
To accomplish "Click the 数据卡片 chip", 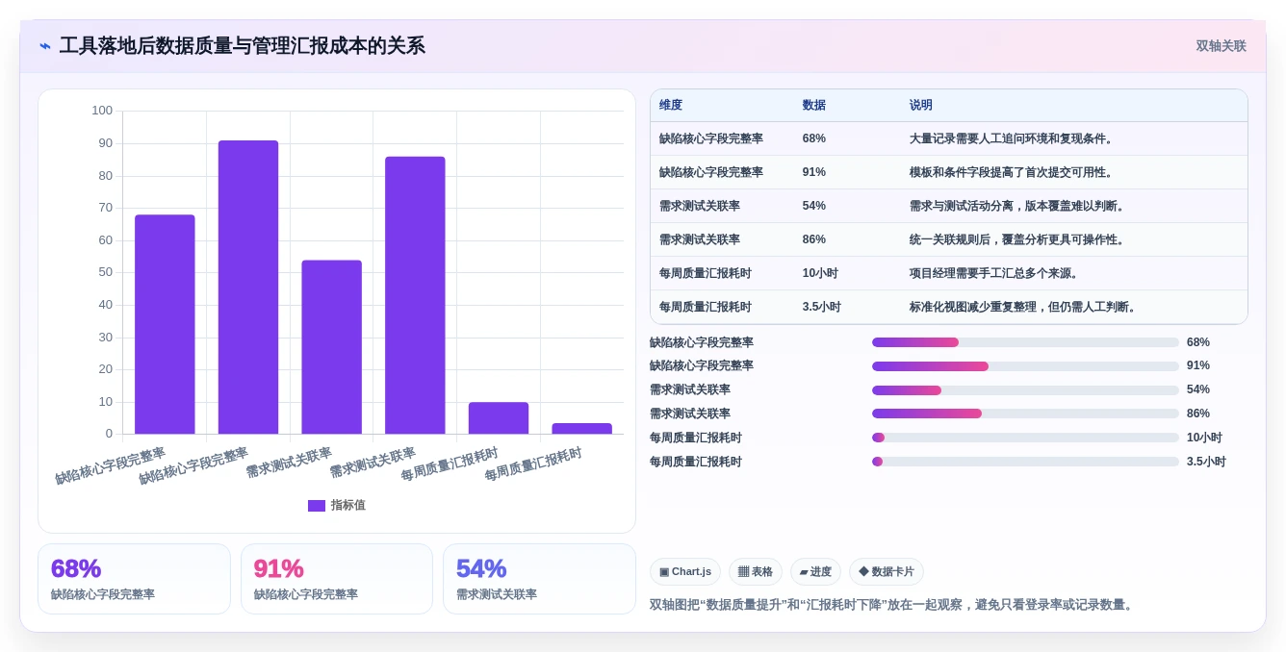I will [887, 572].
